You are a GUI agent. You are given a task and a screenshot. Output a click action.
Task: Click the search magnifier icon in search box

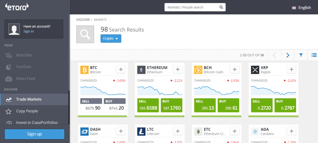click(x=221, y=7)
